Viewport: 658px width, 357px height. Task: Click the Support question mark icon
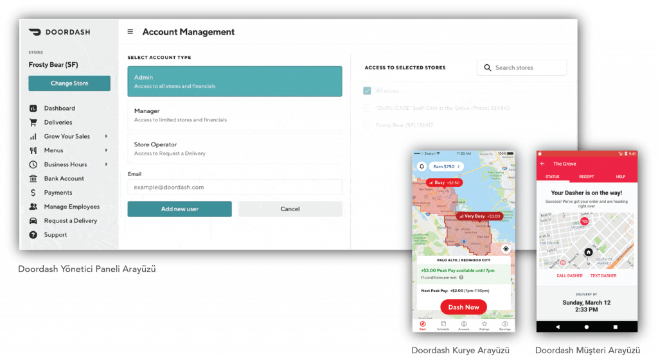(x=33, y=235)
